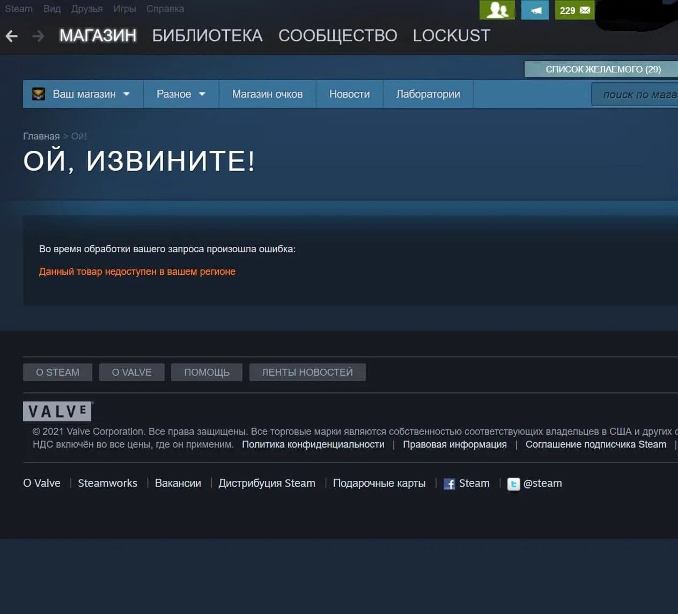Open Магазин очков tab
The height and width of the screenshot is (614, 678).
point(267,94)
